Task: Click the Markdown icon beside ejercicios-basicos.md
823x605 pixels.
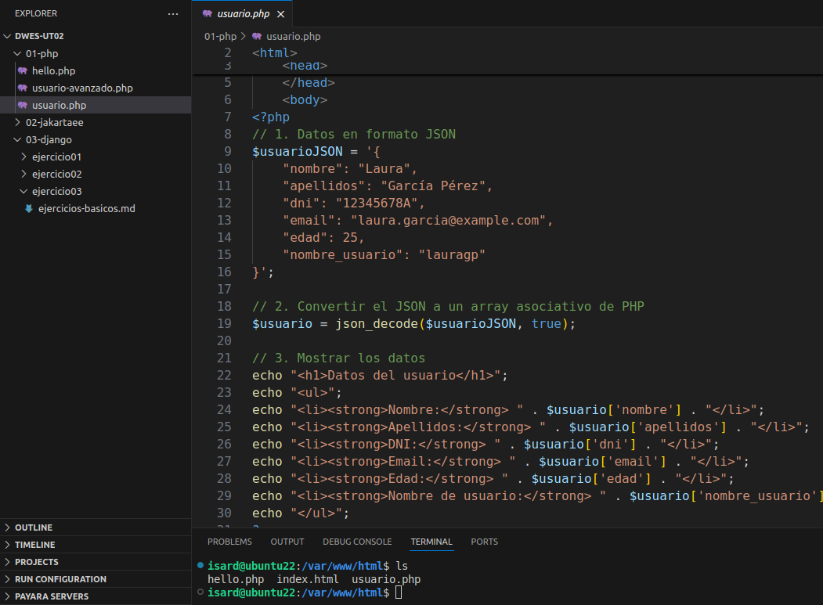Action: 29,208
